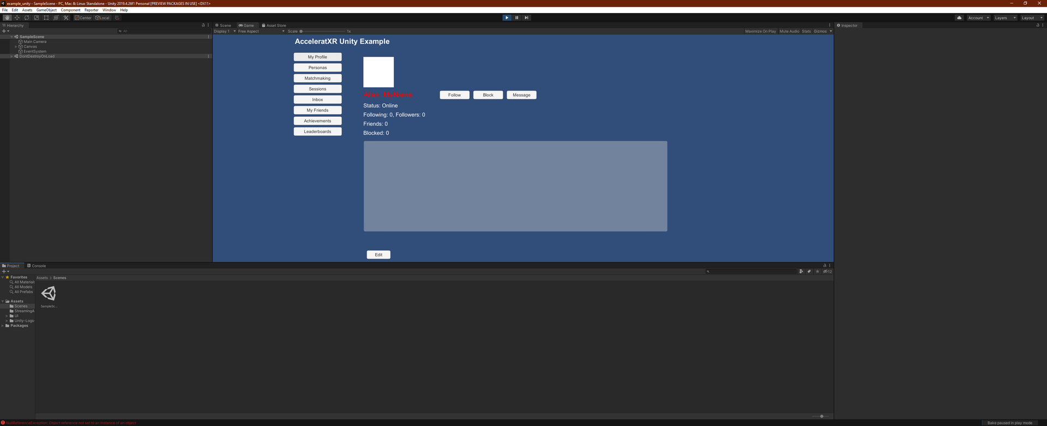1047x426 pixels.
Task: Open the DontDestroyOnLoad row kebab menu
Action: 208,56
